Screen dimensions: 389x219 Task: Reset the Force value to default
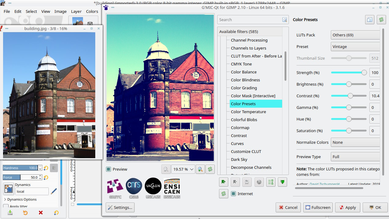46,177
